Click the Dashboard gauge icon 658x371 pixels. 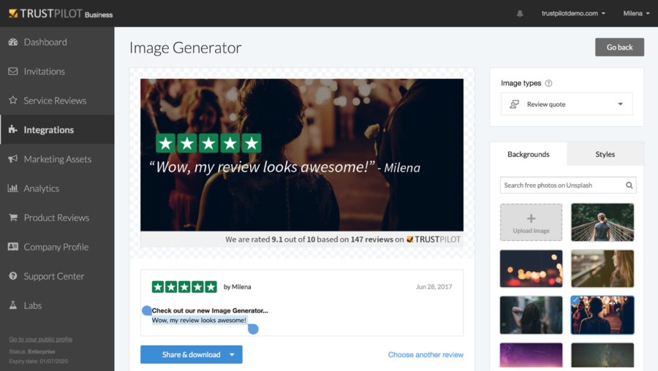[x=13, y=42]
